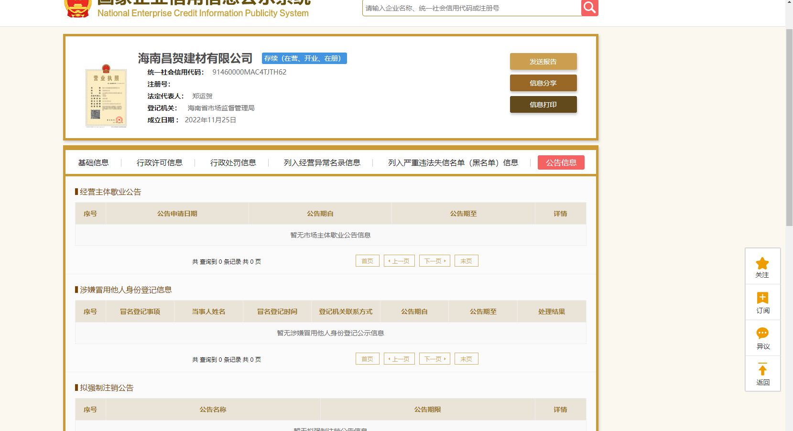Screen dimensions: 793x431
Task: Click the 经营主体歇业公告 section heading
Action: pyautogui.click(x=110, y=192)
